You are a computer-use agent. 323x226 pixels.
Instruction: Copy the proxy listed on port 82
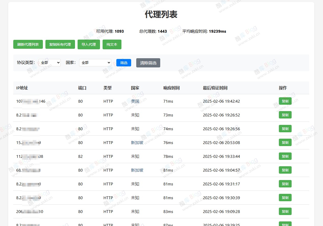tap(285, 156)
